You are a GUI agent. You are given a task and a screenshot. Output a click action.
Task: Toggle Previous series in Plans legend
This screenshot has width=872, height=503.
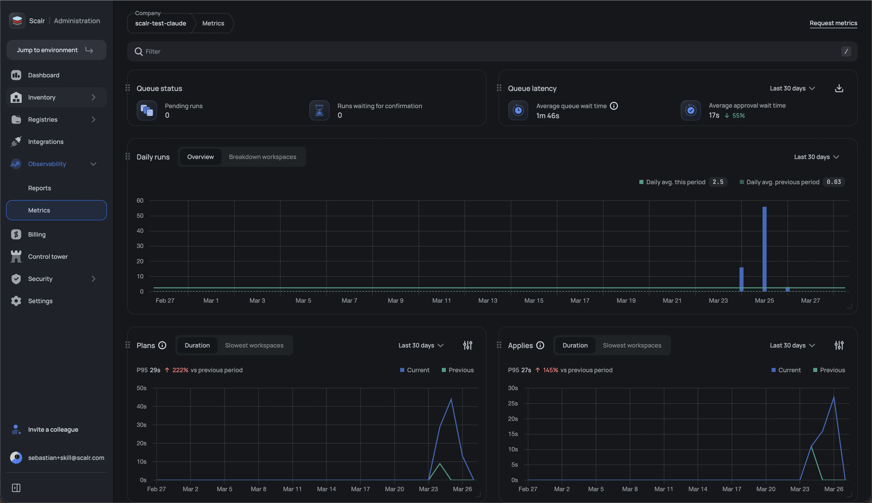click(458, 370)
